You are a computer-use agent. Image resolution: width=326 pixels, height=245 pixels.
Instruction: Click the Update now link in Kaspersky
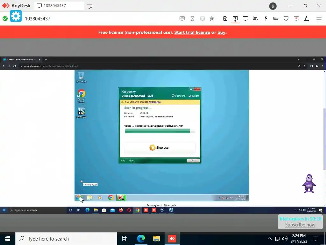(x=155, y=102)
